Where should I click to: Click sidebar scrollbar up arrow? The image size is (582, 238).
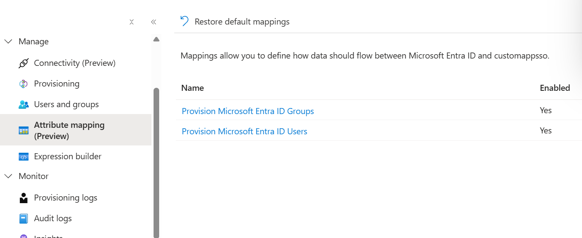(x=156, y=39)
